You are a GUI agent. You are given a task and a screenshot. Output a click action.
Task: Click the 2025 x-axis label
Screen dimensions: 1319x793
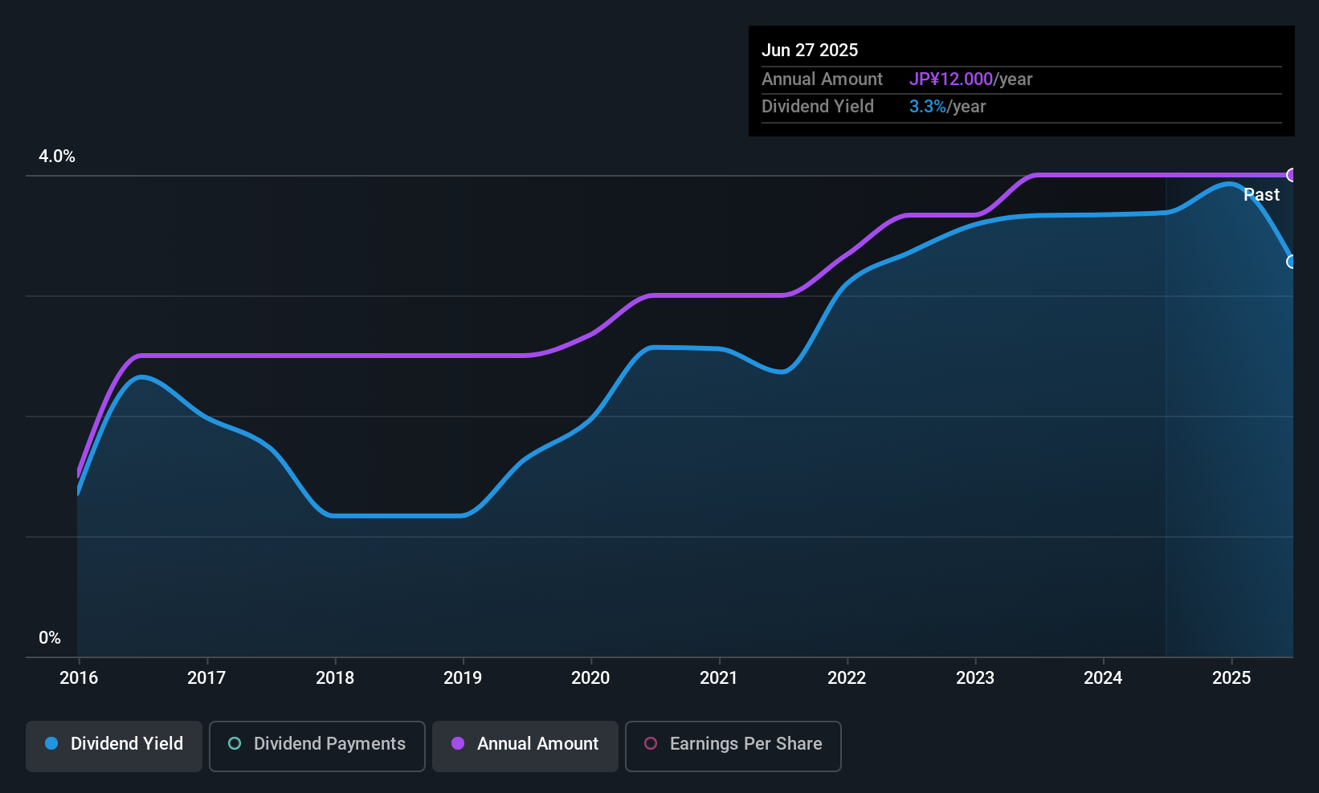click(1231, 677)
